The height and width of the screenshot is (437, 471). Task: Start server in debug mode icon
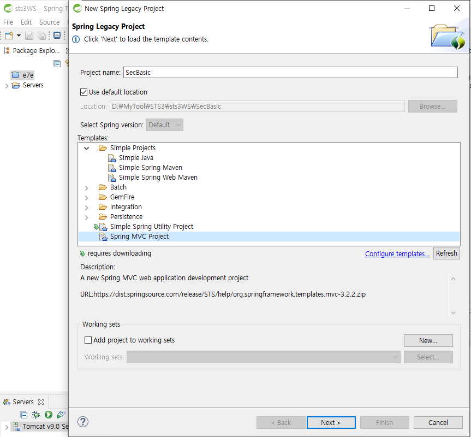point(36,415)
